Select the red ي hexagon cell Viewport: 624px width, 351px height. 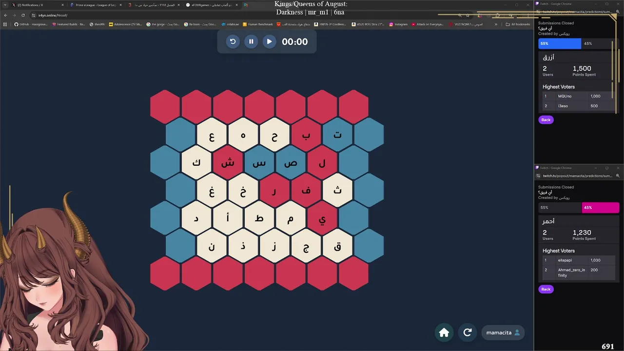[x=322, y=218]
